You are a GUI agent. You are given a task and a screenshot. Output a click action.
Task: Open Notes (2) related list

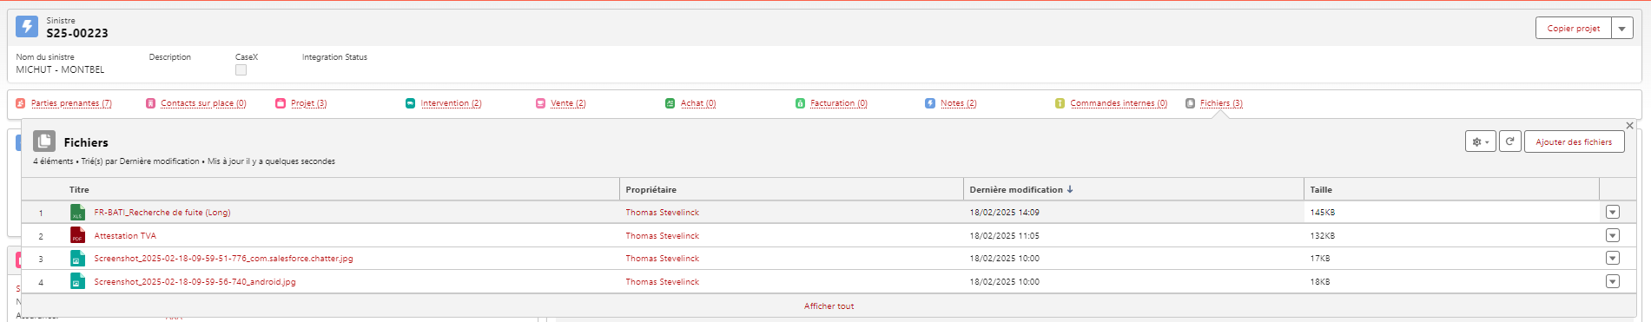point(959,103)
